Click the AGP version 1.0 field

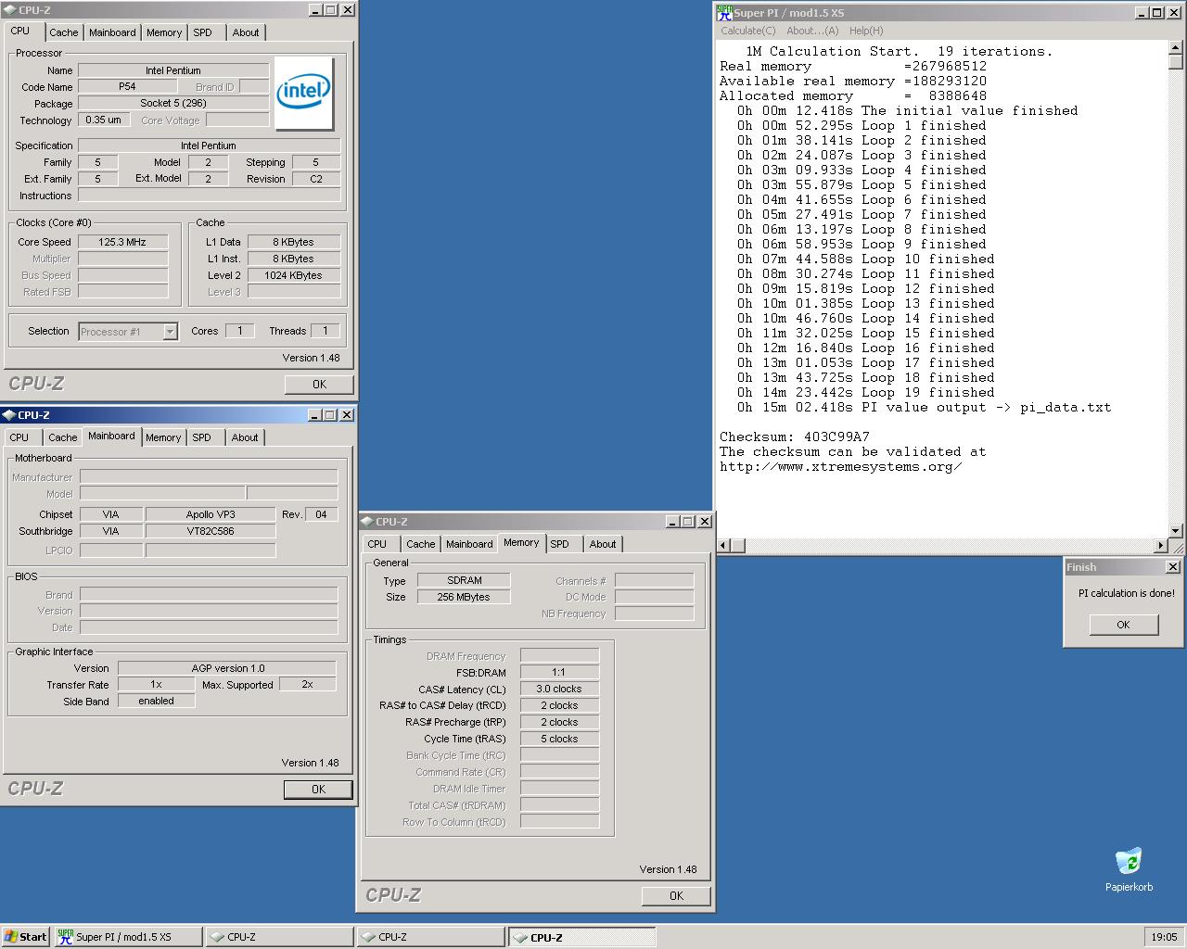(x=227, y=668)
